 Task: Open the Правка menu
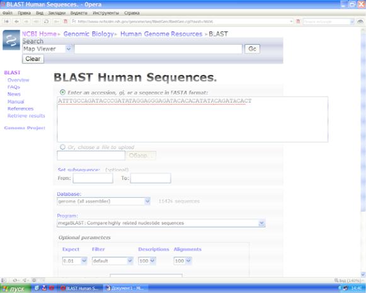pyautogui.click(x=24, y=13)
